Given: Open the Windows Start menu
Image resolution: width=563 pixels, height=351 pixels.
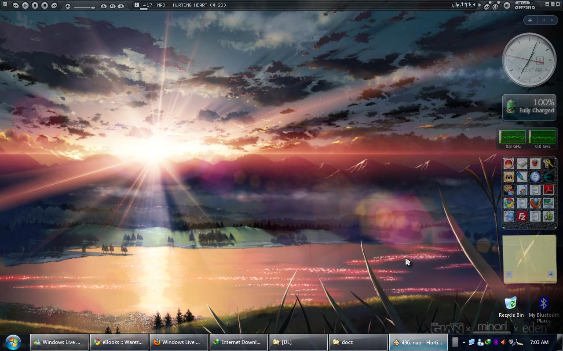Looking at the screenshot, I should click(x=13, y=342).
